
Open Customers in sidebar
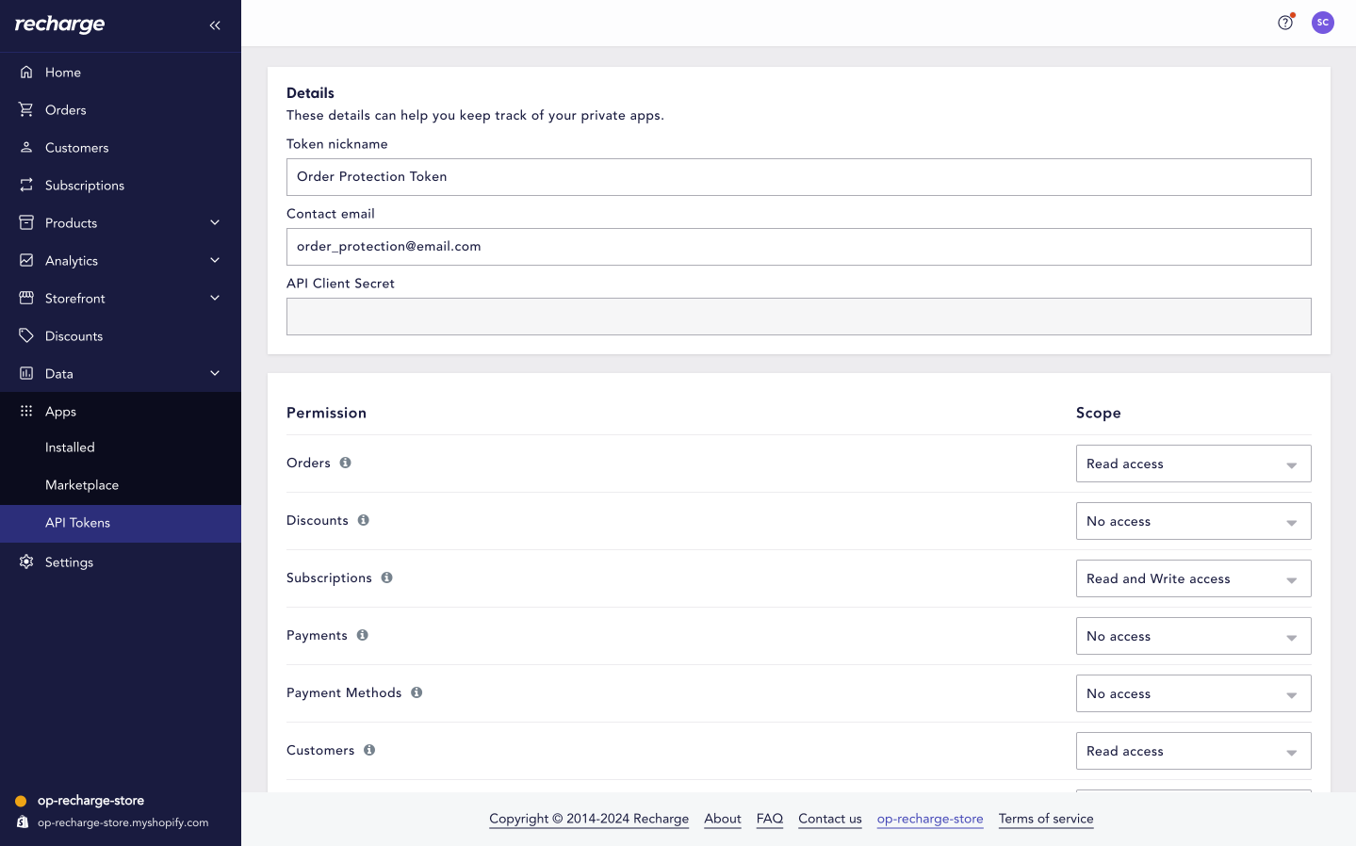[121, 147]
